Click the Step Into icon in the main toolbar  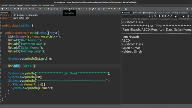coord(27,9)
